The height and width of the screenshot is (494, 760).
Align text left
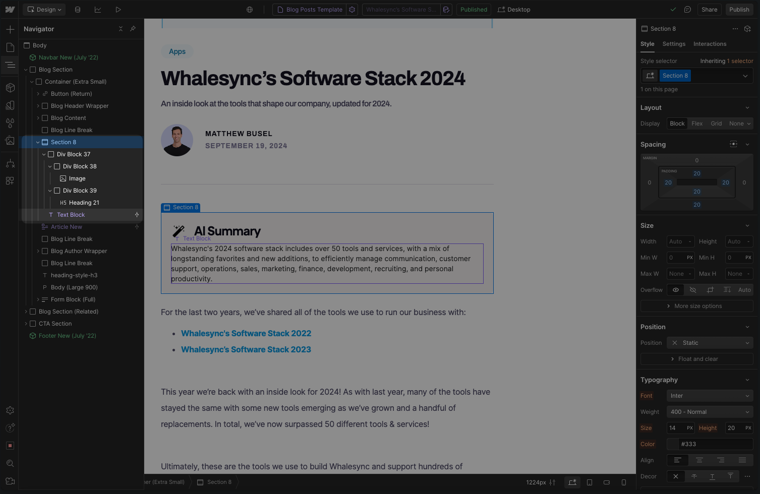point(677,460)
